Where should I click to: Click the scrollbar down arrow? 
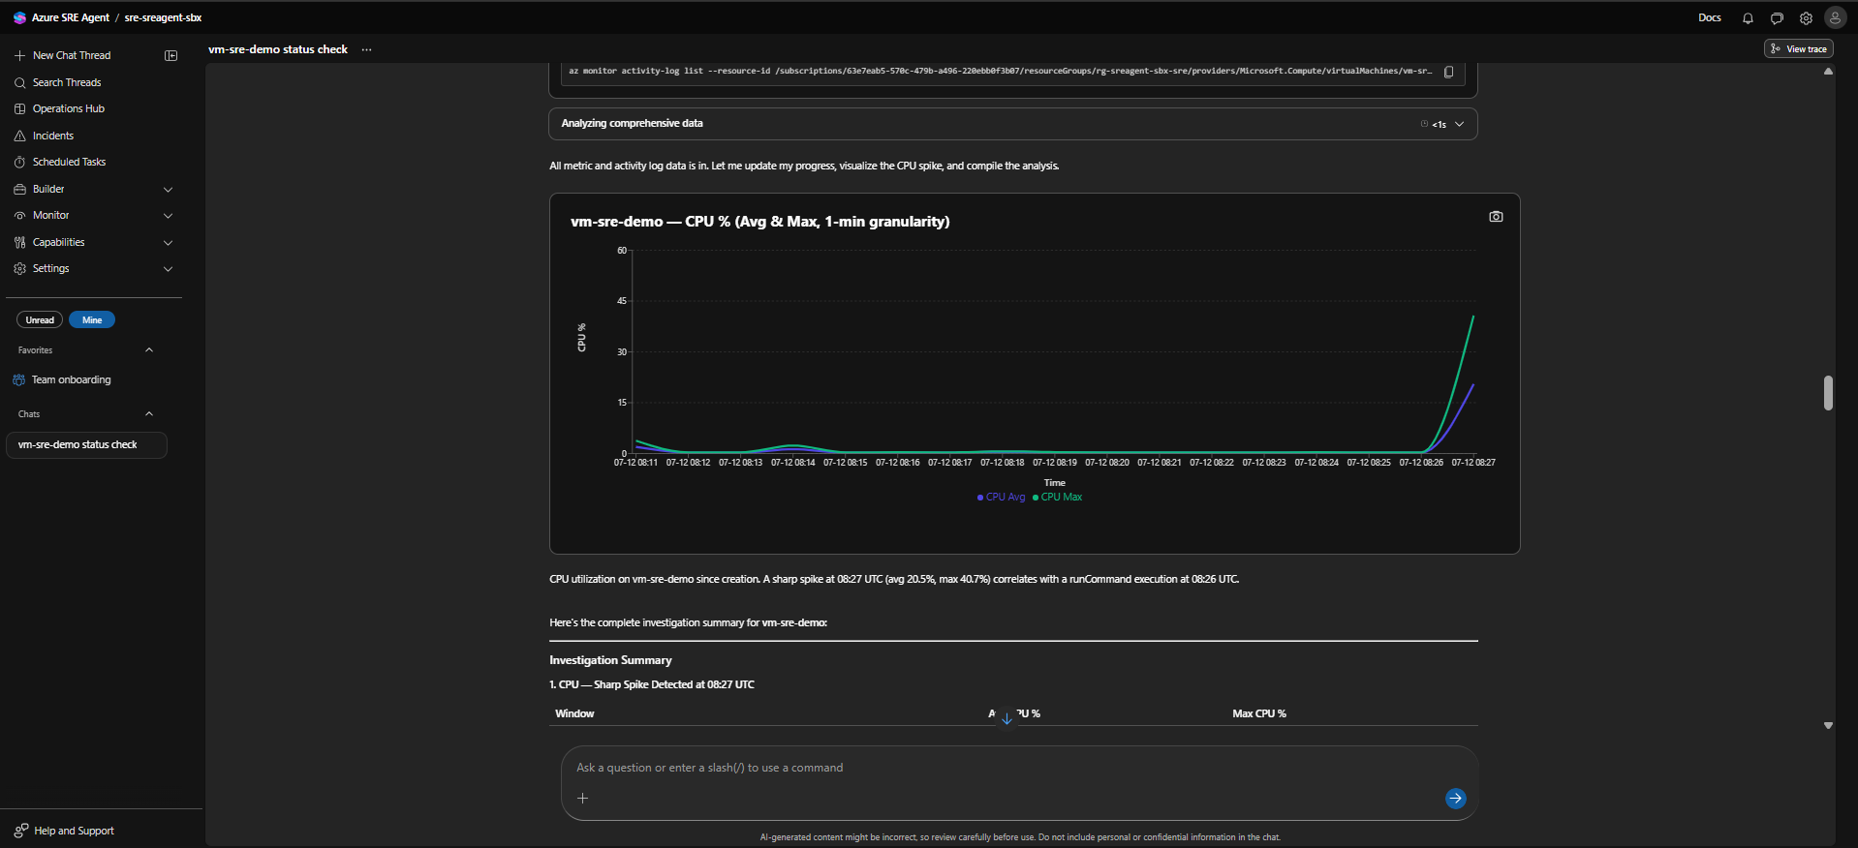point(1828,725)
